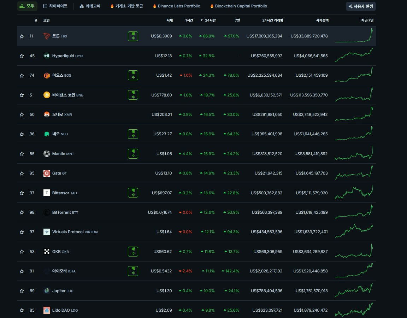Show the Blockchain Capital Portfolio tab
Image resolution: width=407 pixels, height=318 pixels.
click(x=238, y=6)
